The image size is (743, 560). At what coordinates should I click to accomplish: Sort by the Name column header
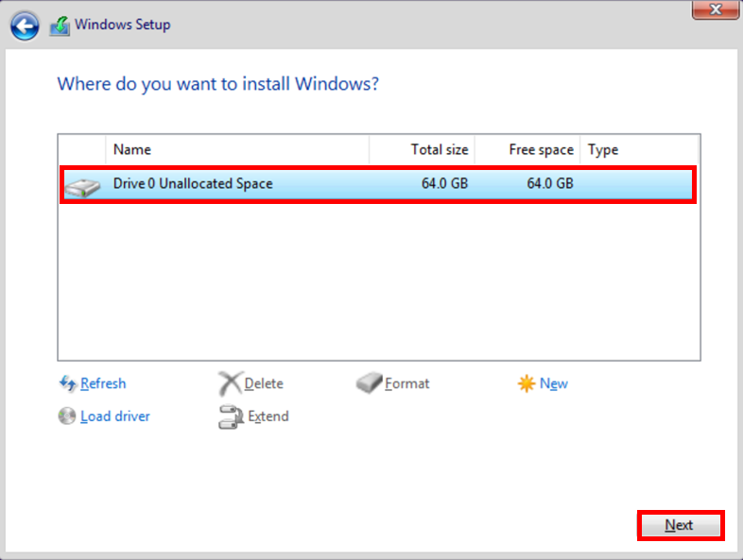(236, 149)
